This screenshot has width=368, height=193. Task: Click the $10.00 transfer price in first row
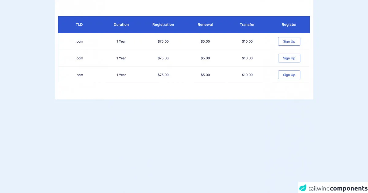(247, 41)
